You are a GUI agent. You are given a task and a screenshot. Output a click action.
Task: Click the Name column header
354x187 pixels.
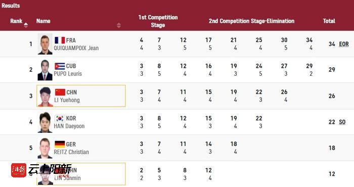(43, 21)
